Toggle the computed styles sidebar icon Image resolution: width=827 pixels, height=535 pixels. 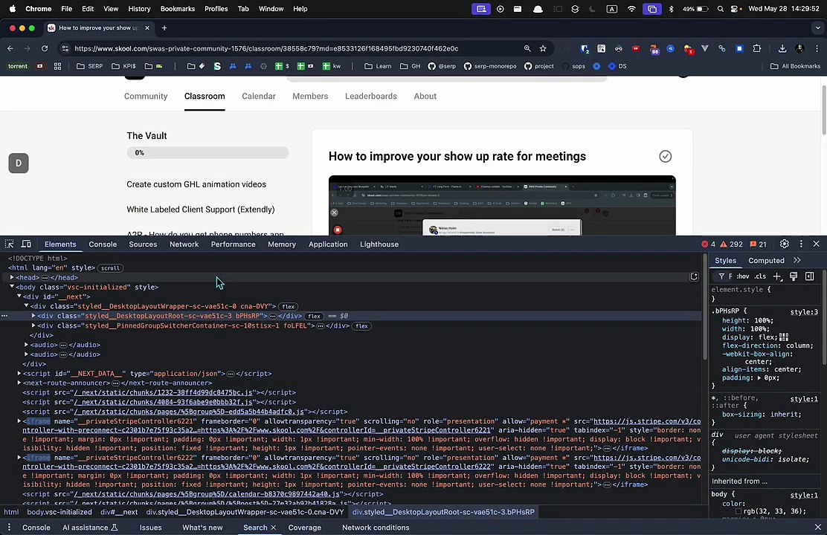(810, 276)
